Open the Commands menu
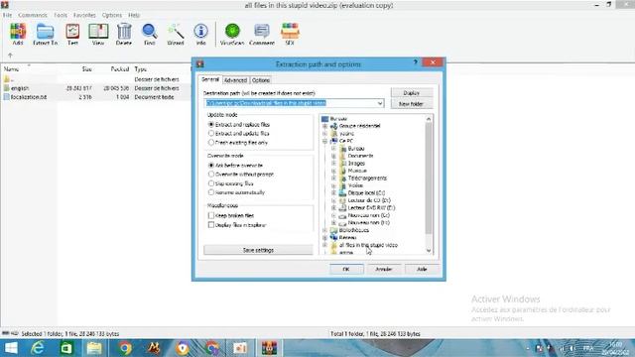 pos(33,15)
